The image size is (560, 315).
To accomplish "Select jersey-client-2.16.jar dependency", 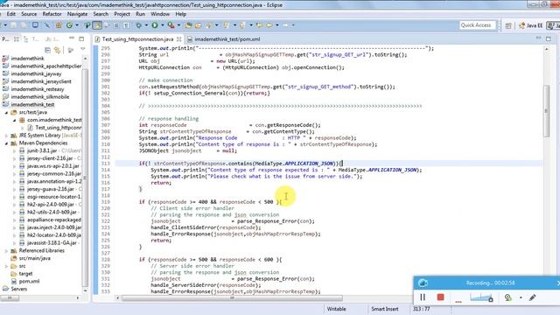I will (50, 158).
